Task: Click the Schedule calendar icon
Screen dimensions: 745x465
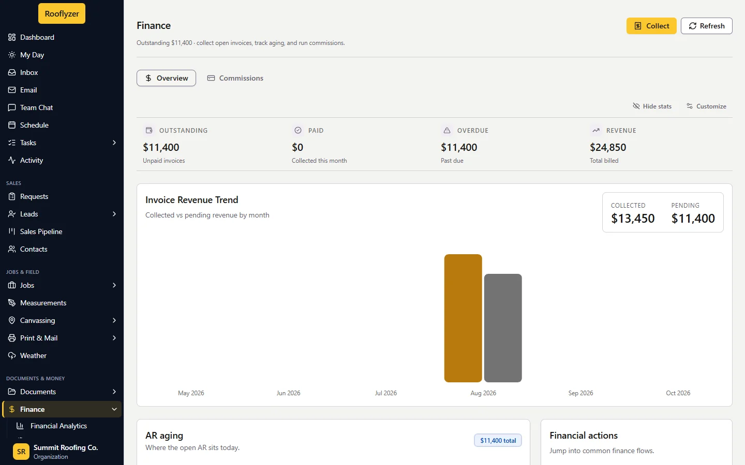Action: point(12,125)
